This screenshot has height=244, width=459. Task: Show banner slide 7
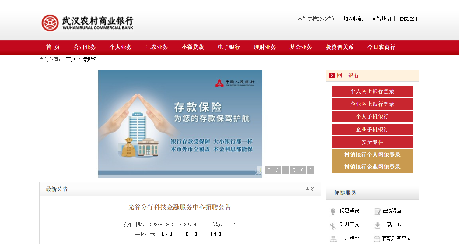coord(310,170)
